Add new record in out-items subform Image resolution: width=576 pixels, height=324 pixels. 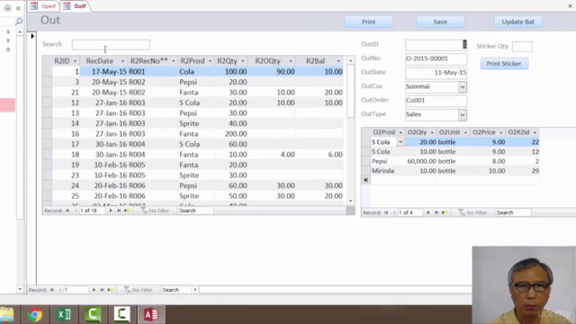[445, 212]
